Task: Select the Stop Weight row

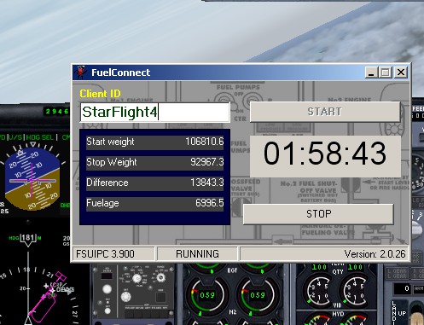Action: pyautogui.click(x=155, y=162)
